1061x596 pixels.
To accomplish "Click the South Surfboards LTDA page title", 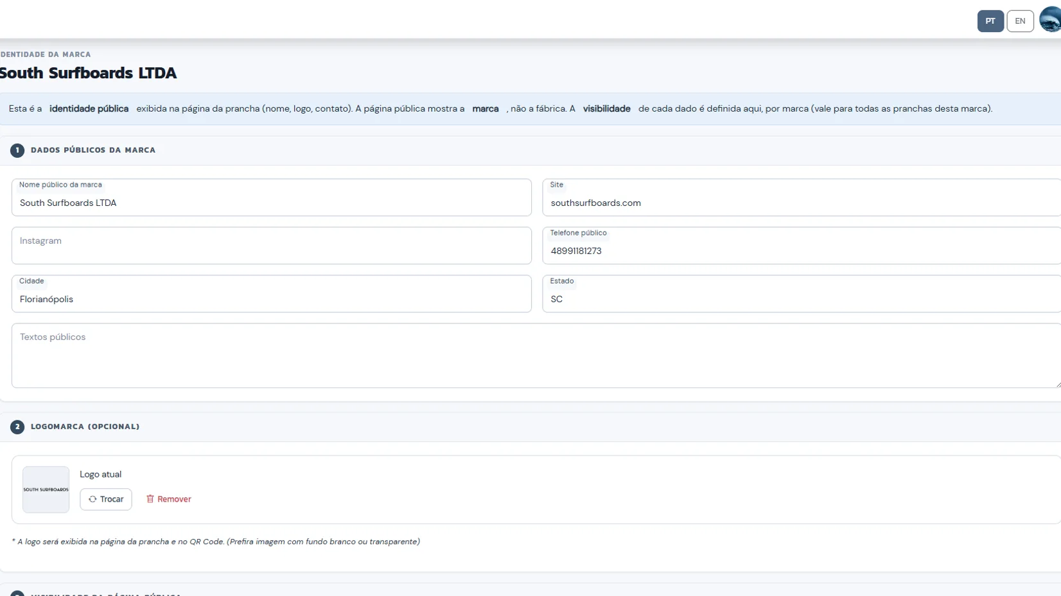I will pyautogui.click(x=88, y=73).
